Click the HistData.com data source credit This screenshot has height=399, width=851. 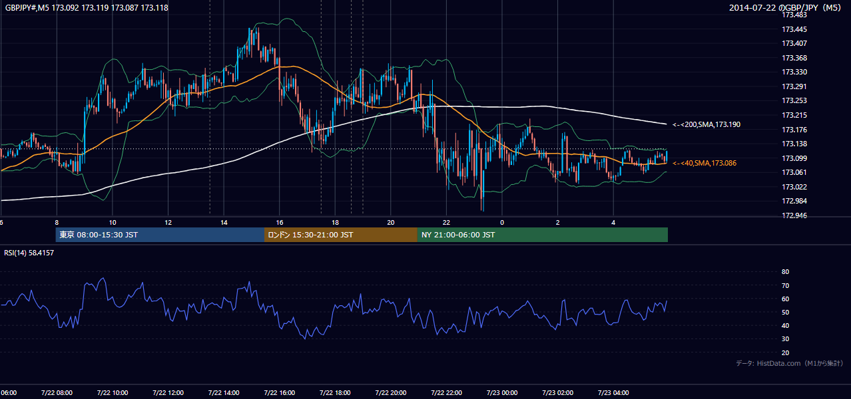click(790, 363)
